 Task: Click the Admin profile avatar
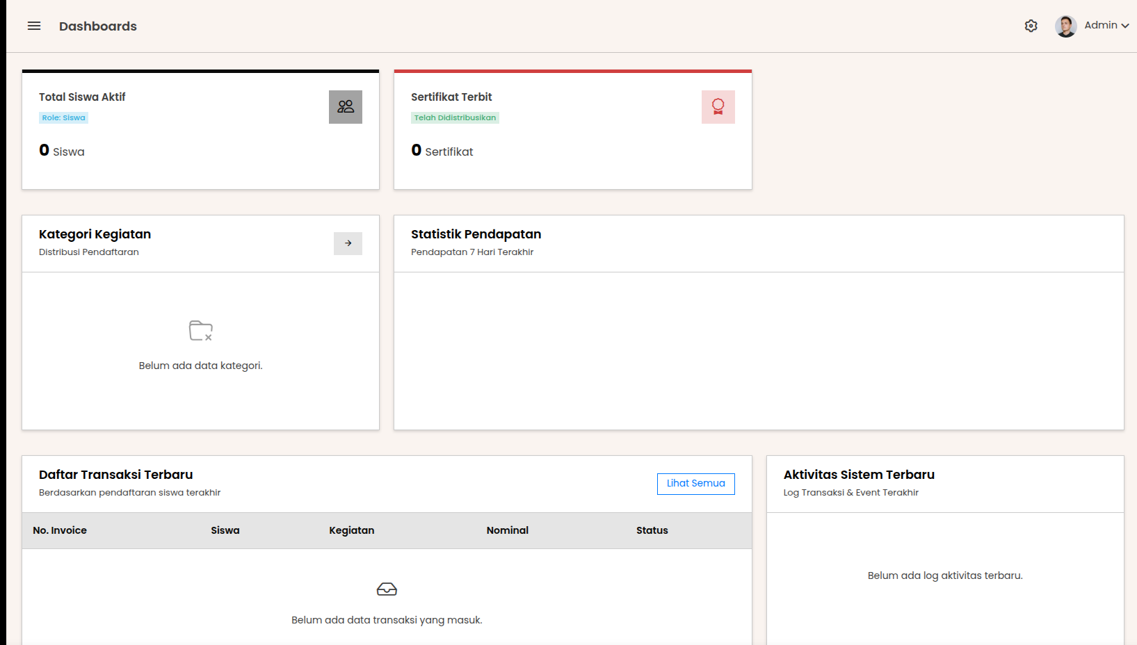pyautogui.click(x=1065, y=26)
